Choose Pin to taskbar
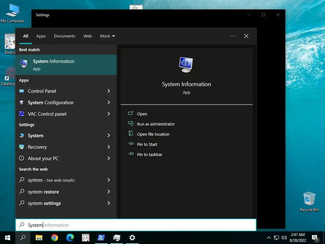Viewport: 325px width, 244px height. [150, 155]
